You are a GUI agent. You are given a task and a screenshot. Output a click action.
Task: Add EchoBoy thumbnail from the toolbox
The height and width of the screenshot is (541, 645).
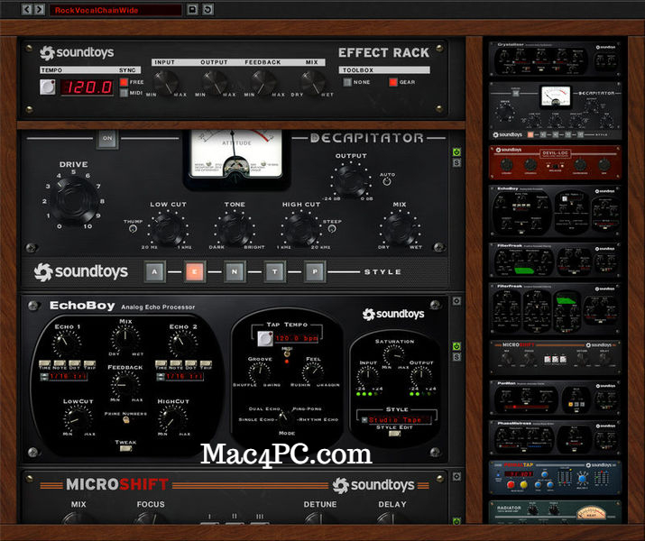coord(555,212)
